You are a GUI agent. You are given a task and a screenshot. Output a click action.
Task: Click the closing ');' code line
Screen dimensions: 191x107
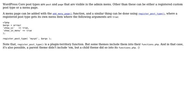4,33
